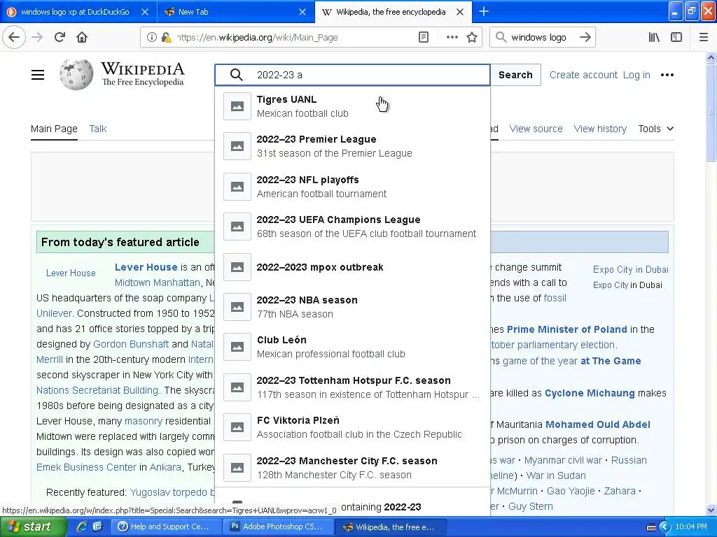Open the Library bookshelf icon
The height and width of the screenshot is (537, 717).
tap(654, 38)
